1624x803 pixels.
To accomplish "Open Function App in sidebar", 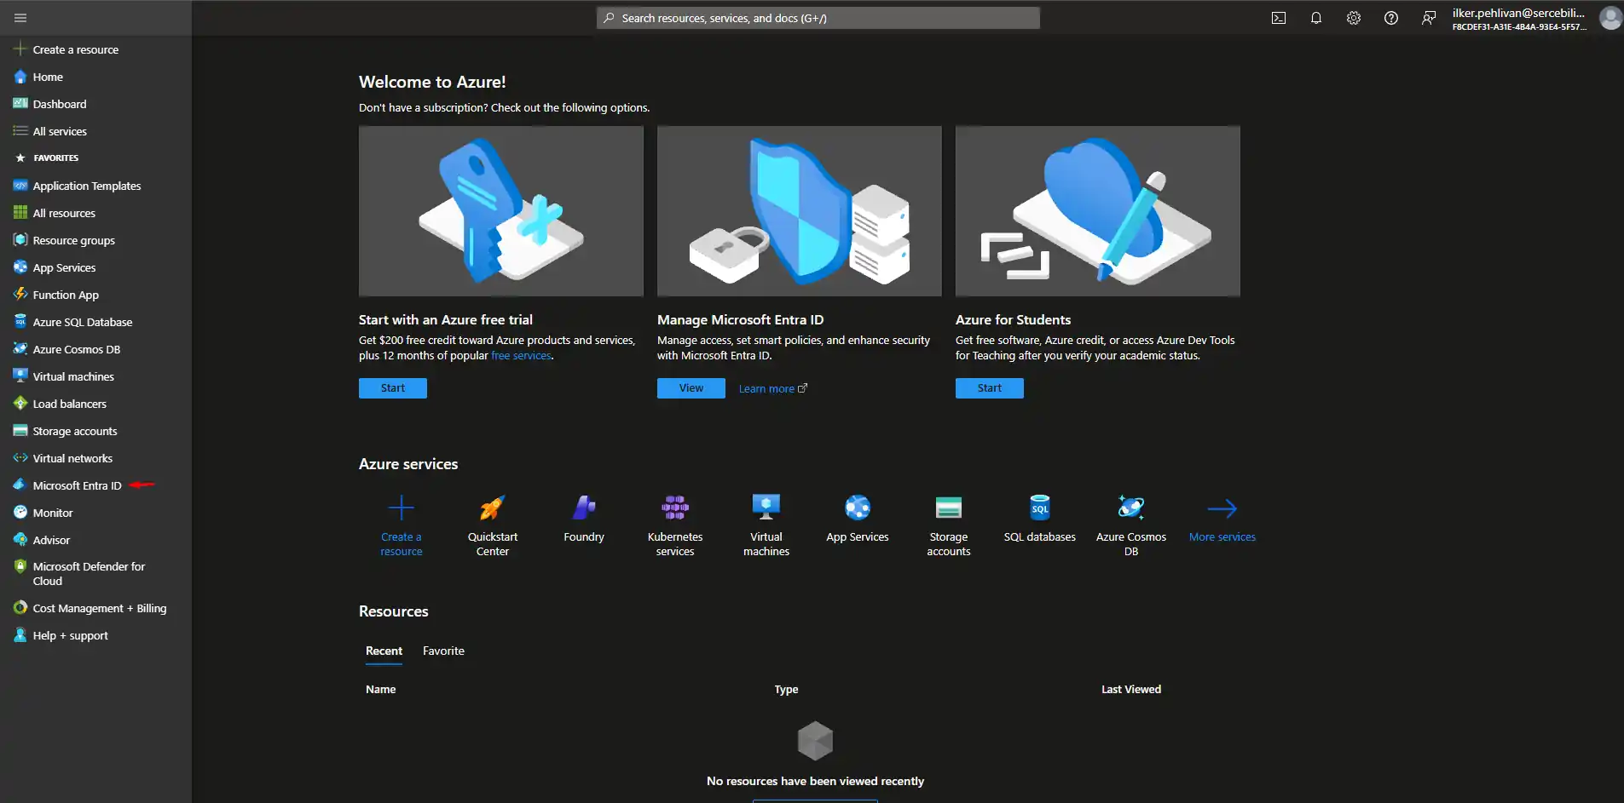I will pyautogui.click(x=66, y=295).
